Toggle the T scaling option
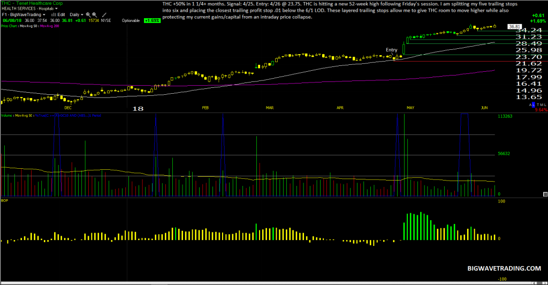Viewport: 548px width, 285px height. pyautogui.click(x=538, y=105)
